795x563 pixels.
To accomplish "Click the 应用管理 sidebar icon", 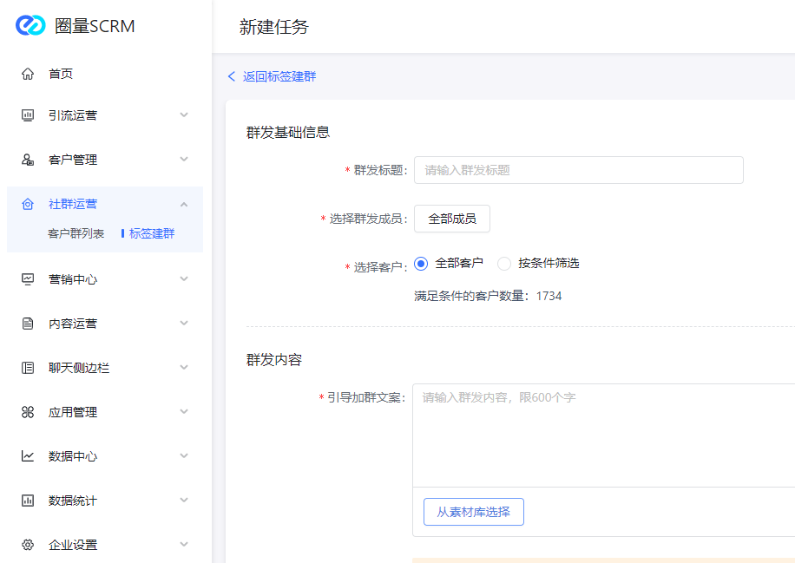I will click(x=28, y=412).
